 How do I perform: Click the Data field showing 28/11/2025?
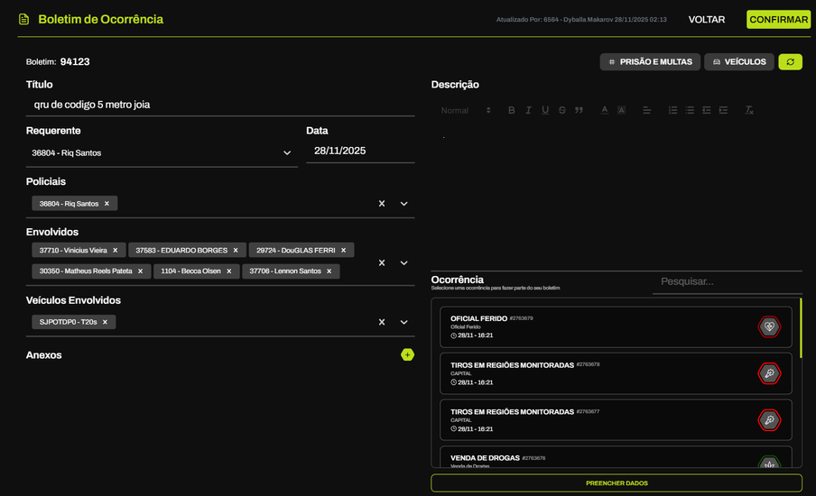360,151
